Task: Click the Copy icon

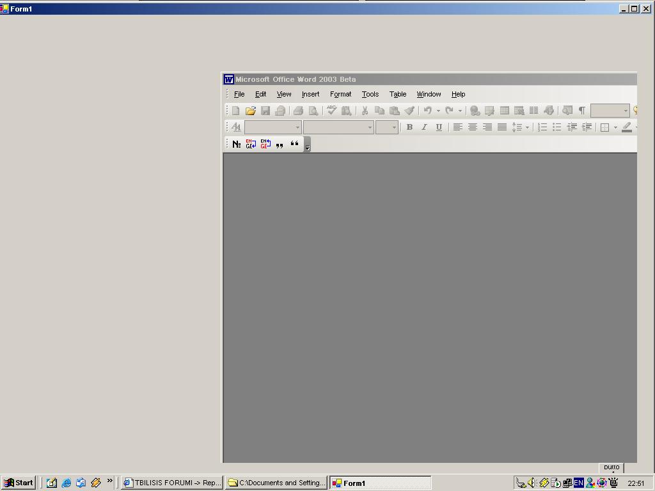Action: (379, 111)
